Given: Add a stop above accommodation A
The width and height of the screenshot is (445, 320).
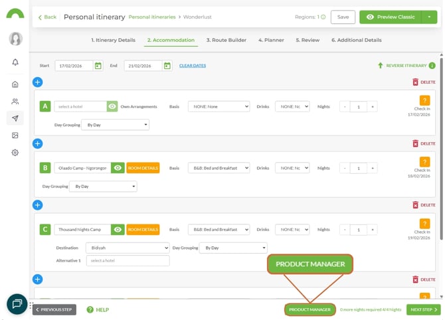Looking at the screenshot, I should click(x=38, y=82).
